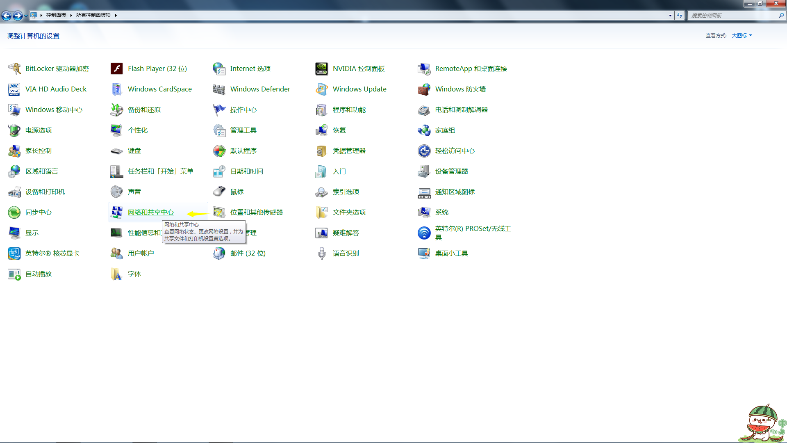
Task: Open the 同步中心 green icon
Action: 14,212
